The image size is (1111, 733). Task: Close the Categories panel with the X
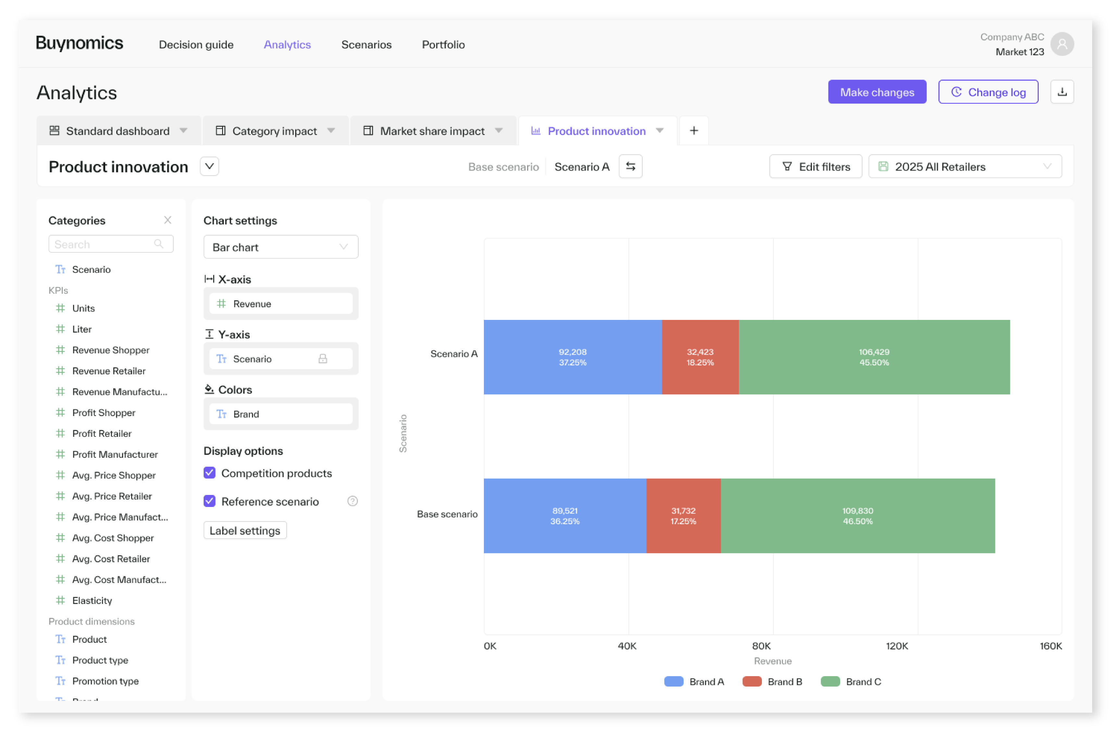click(168, 220)
